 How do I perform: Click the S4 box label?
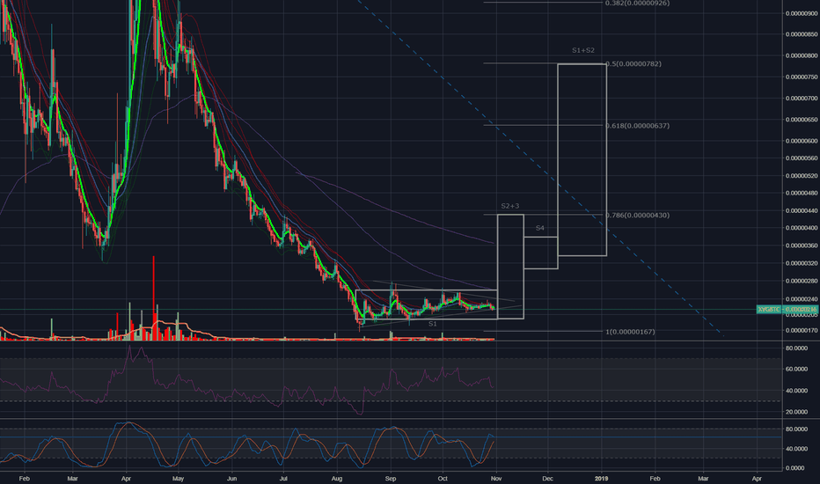point(540,228)
